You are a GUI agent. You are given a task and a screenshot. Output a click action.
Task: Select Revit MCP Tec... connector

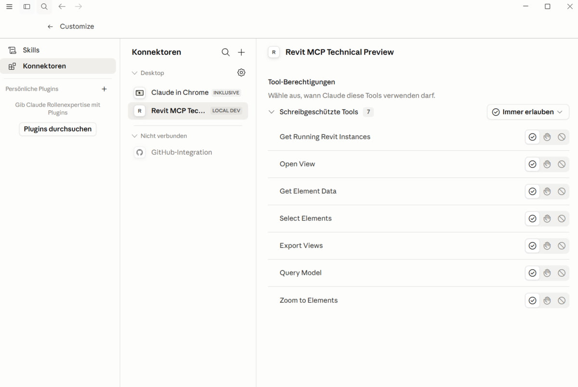(188, 111)
